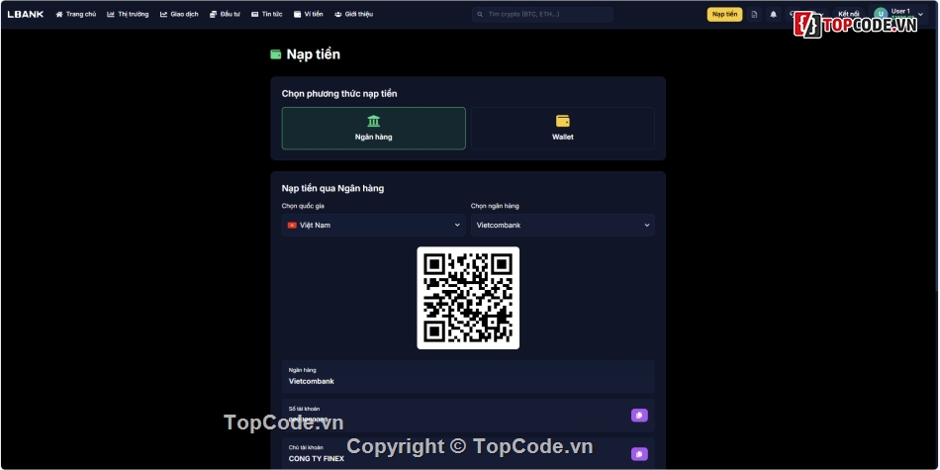The width and height of the screenshot is (940, 470).
Task: Click the Vietcombank bank name field
Action: (468, 376)
